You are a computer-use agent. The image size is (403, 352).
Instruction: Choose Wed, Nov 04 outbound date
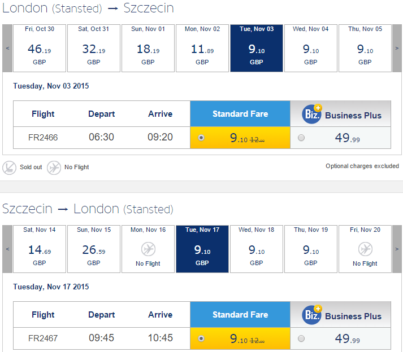tap(311, 49)
